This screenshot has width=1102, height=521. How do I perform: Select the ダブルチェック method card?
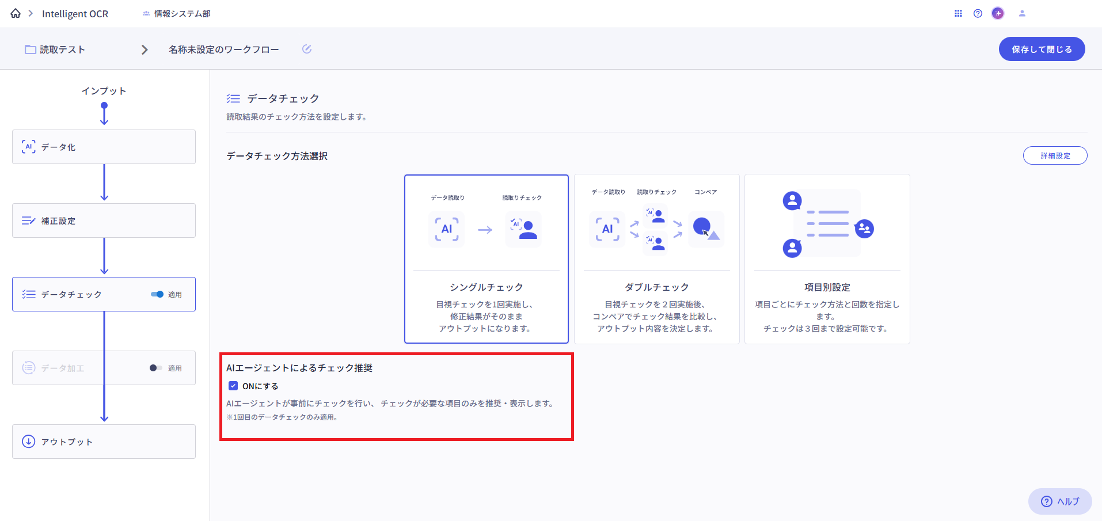coord(656,259)
